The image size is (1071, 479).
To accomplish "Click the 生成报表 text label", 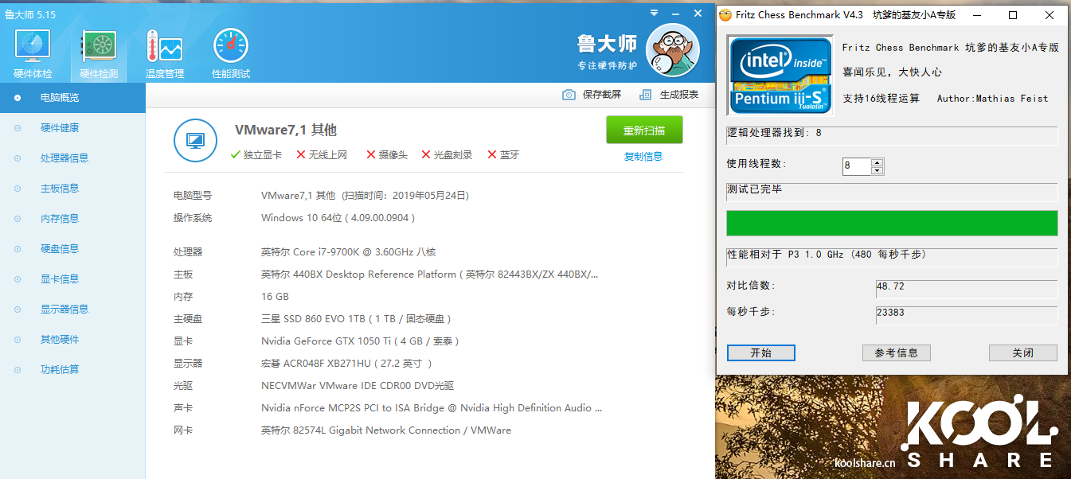I will click(x=679, y=95).
